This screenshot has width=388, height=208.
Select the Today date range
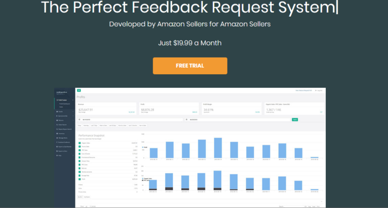click(x=79, y=126)
